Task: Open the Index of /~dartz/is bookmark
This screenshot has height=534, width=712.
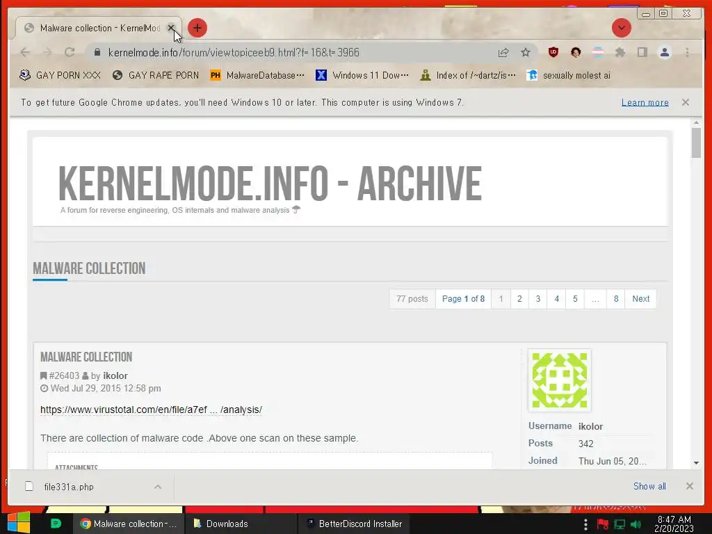Action: click(x=468, y=75)
